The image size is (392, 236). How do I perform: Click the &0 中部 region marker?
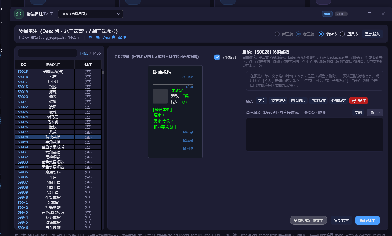188,133
